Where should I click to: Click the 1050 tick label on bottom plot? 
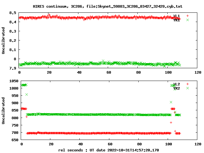coord(14,81)
